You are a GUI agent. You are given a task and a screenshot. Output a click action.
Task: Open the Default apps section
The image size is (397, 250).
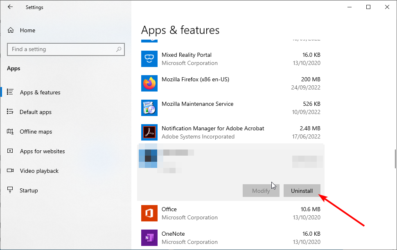36,112
